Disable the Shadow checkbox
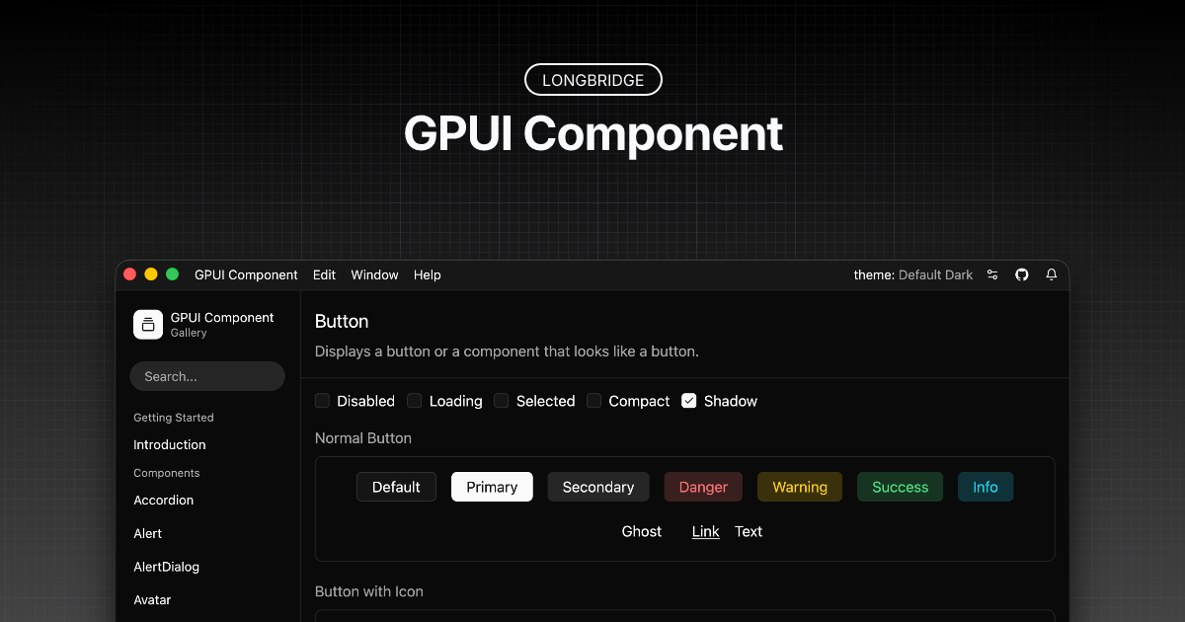The width and height of the screenshot is (1185, 622). [689, 401]
